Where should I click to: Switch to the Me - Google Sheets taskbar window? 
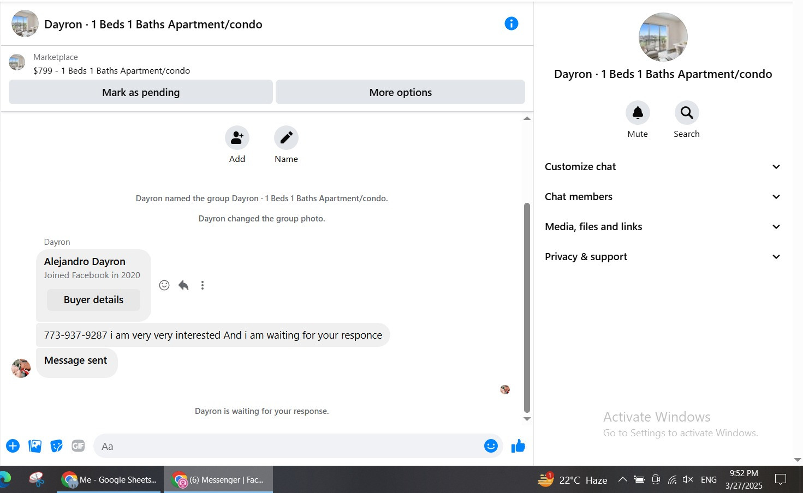109,480
